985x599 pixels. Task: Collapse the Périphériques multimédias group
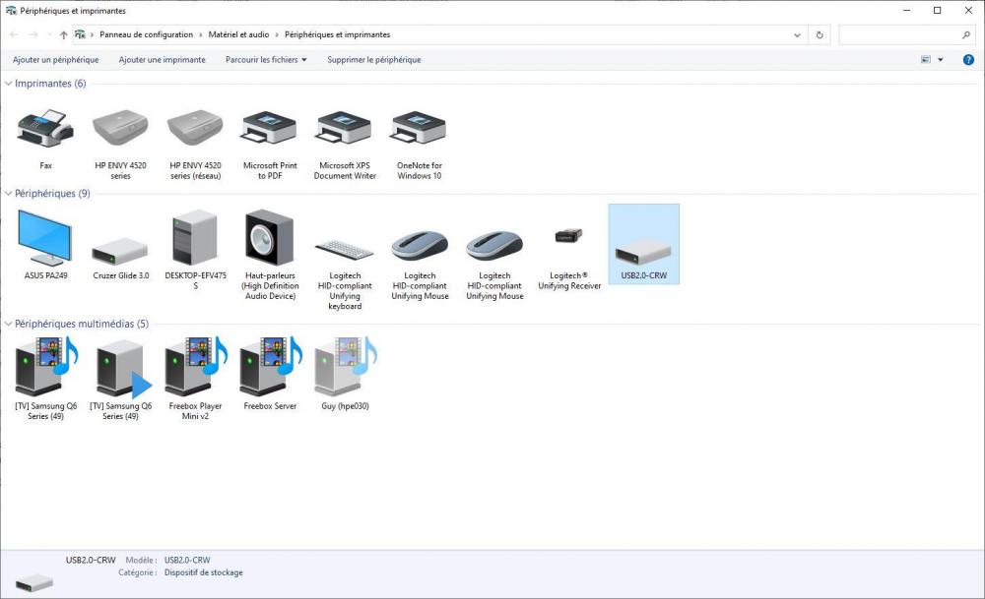pos(9,324)
